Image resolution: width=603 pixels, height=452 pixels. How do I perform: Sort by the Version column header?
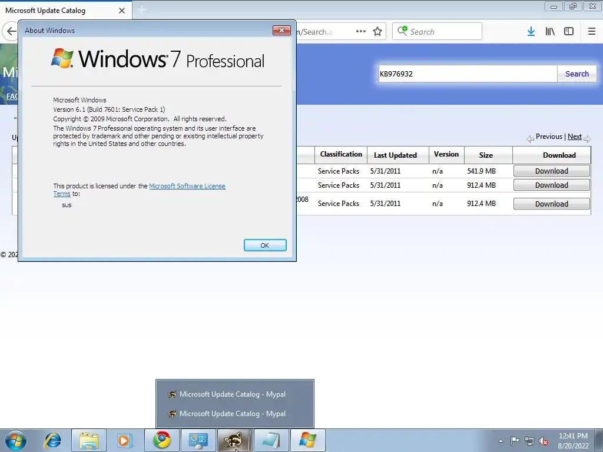[446, 155]
